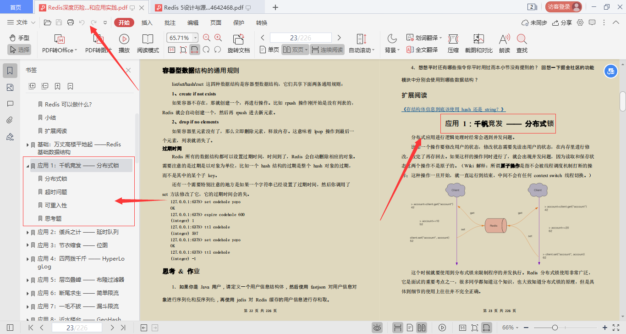626x334 pixels.
Task: Click the print icon in quick toolbar
Action: pos(71,22)
